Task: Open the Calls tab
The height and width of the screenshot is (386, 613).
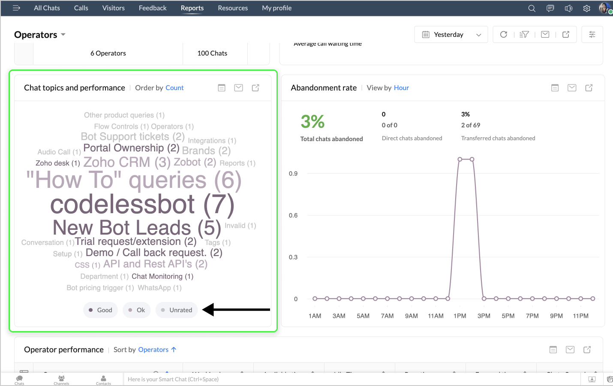Action: 81,8
